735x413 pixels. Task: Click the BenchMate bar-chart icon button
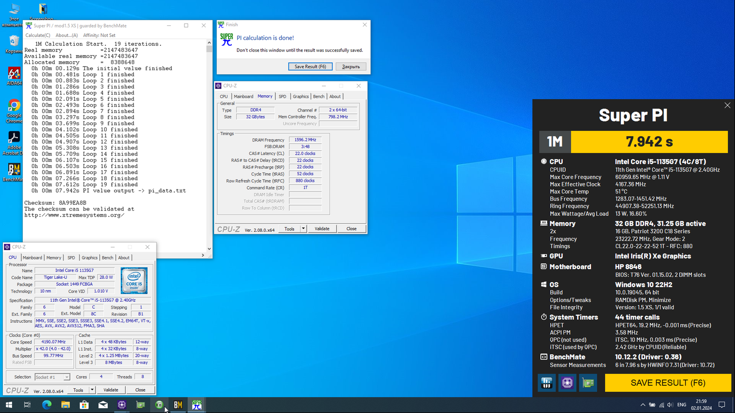pyautogui.click(x=547, y=383)
